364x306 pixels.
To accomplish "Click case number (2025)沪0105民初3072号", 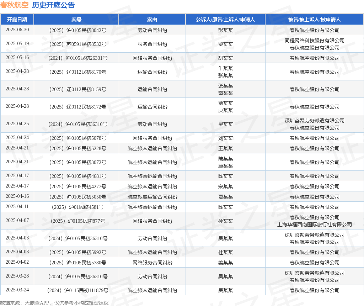I will tap(78, 162).
